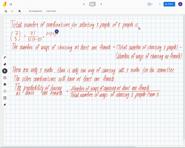Go to the previous frame arrow
This screenshot has width=185, height=148.
(84, 4)
